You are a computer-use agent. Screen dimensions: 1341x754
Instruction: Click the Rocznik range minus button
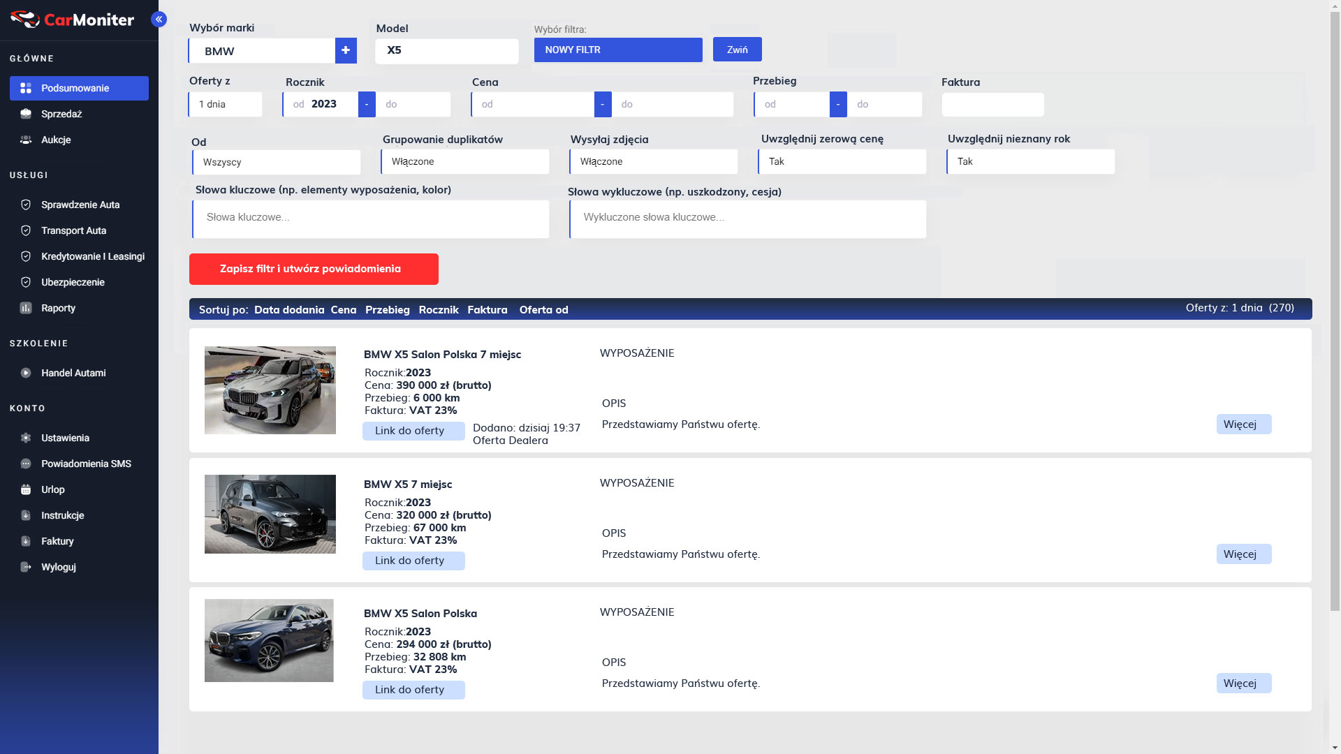367,104
